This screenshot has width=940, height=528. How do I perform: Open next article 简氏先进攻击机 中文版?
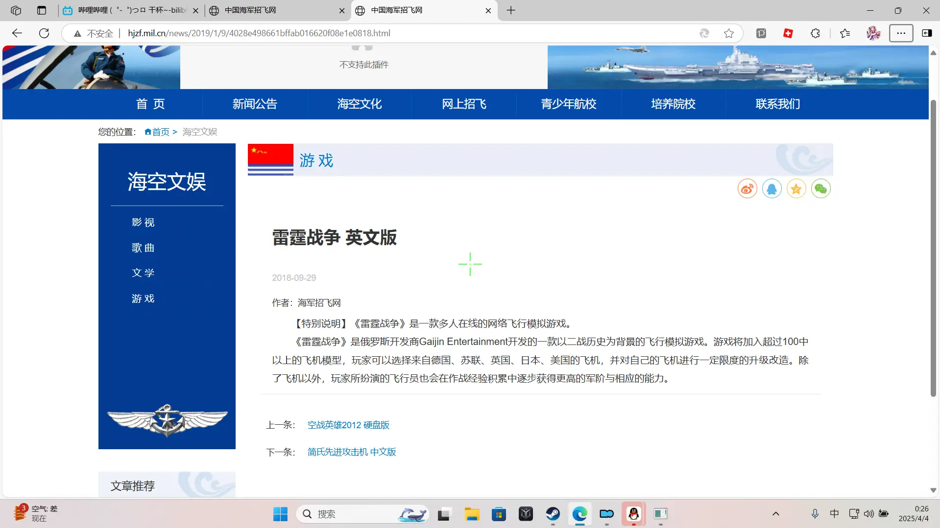pos(352,452)
